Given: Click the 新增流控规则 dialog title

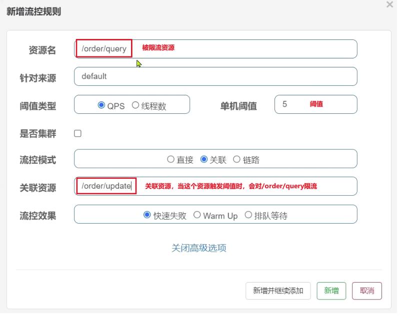Looking at the screenshot, I should tap(33, 11).
